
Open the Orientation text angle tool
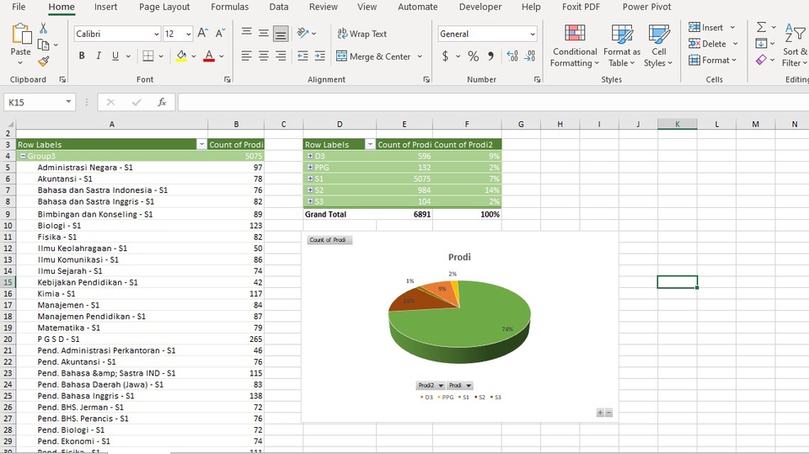[x=303, y=34]
